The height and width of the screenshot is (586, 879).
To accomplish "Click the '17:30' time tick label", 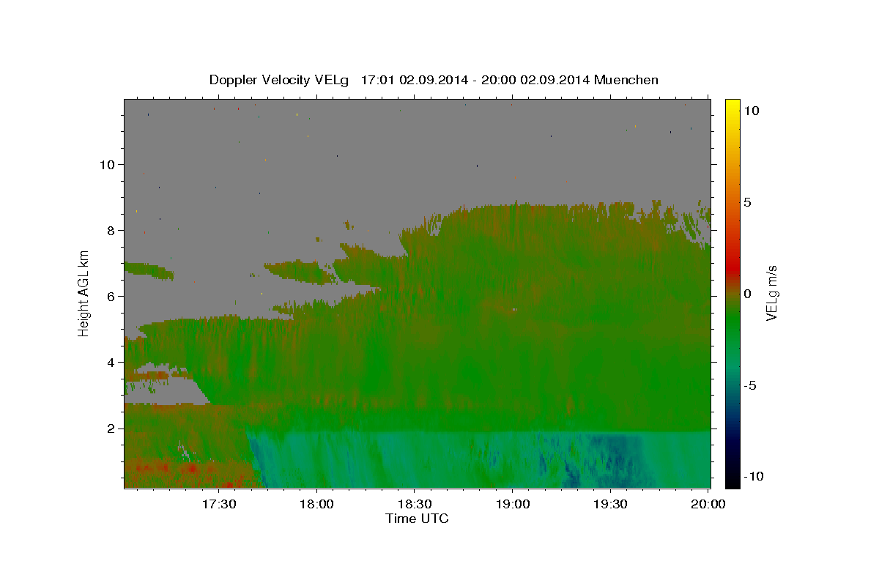I will click(x=219, y=505).
